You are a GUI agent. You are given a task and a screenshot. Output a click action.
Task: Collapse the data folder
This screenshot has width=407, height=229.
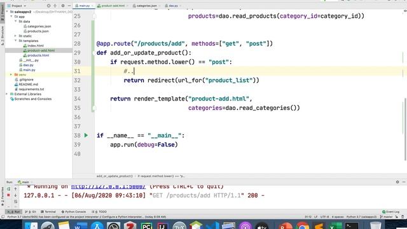[15, 21]
